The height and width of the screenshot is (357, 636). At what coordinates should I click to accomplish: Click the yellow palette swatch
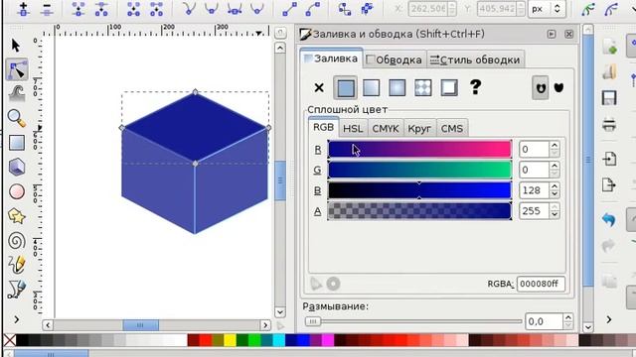(x=230, y=340)
